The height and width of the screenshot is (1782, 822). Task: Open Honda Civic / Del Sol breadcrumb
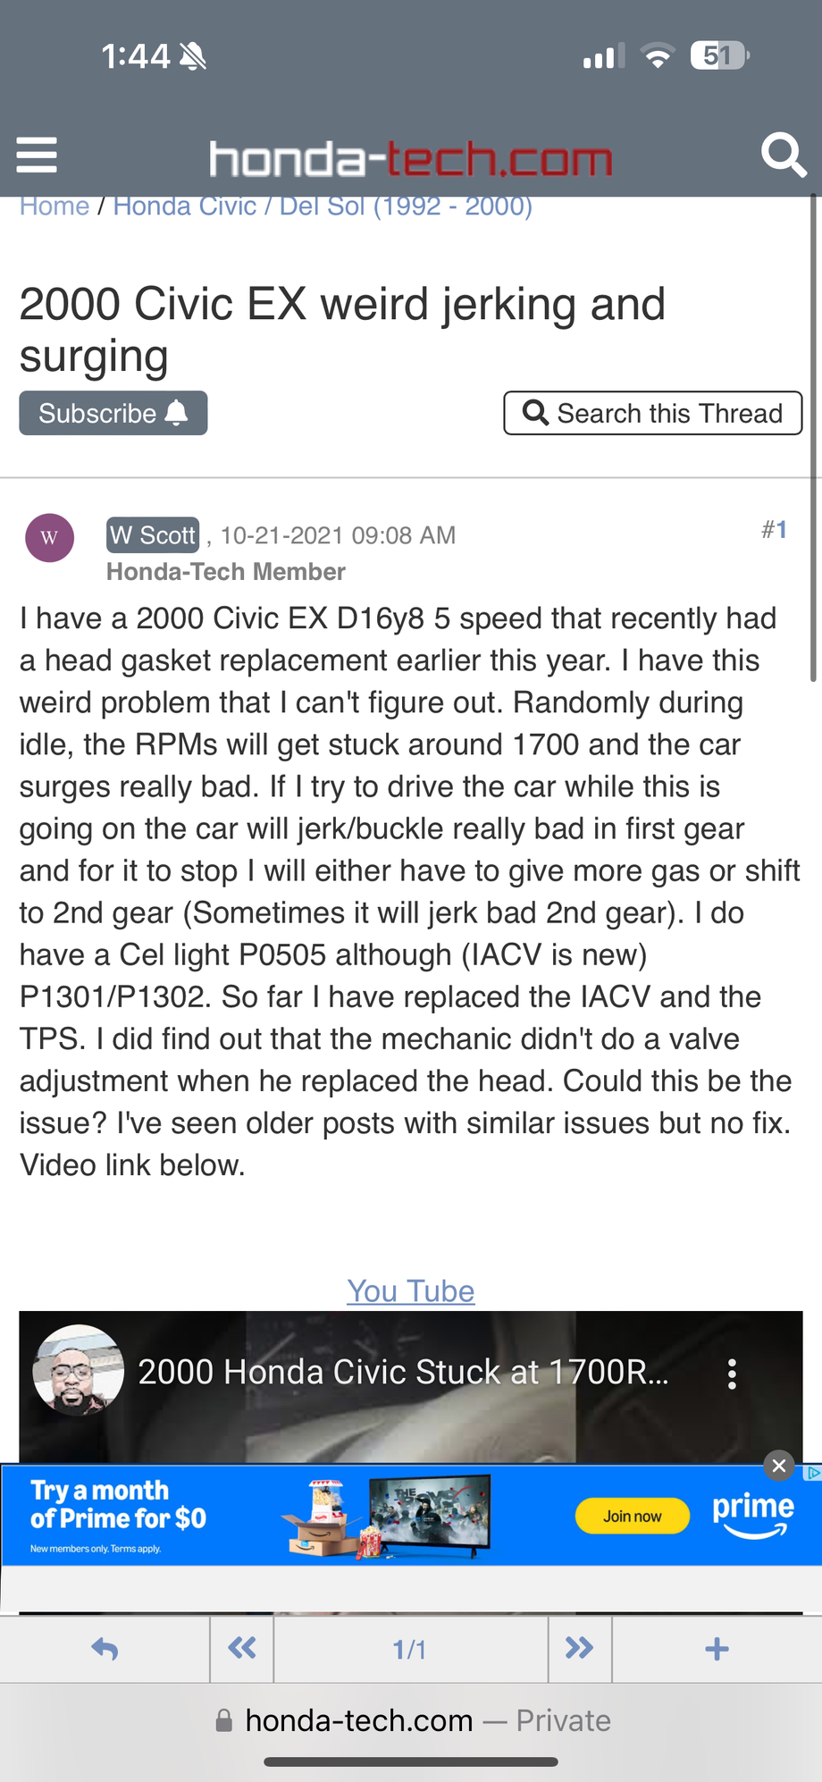[323, 206]
